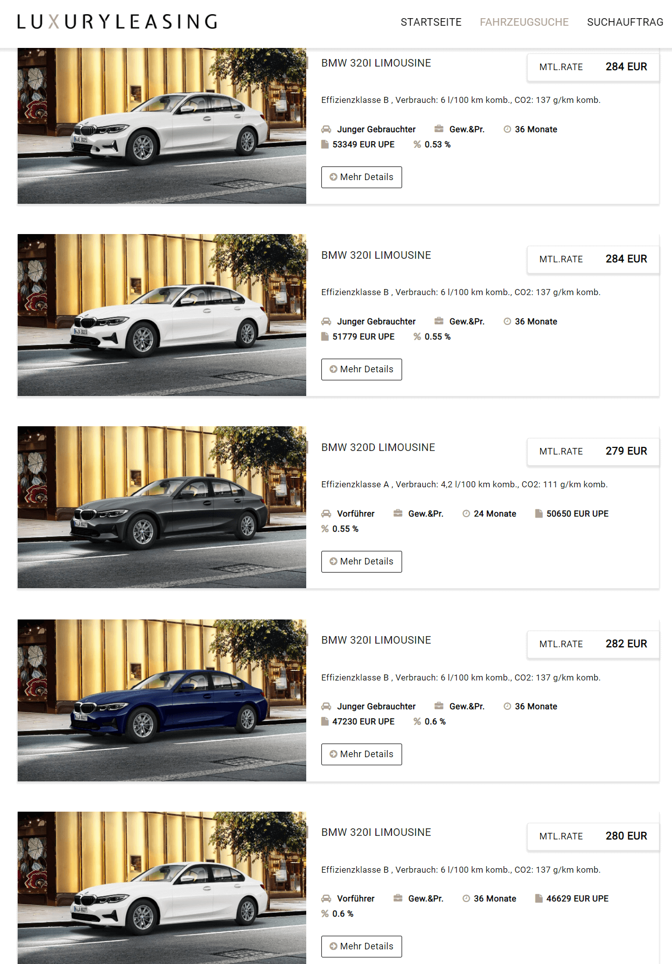Viewport: 672px width, 964px height.
Task: Open Mehr Details for the 53349 EUR UPE car
Action: tap(362, 177)
